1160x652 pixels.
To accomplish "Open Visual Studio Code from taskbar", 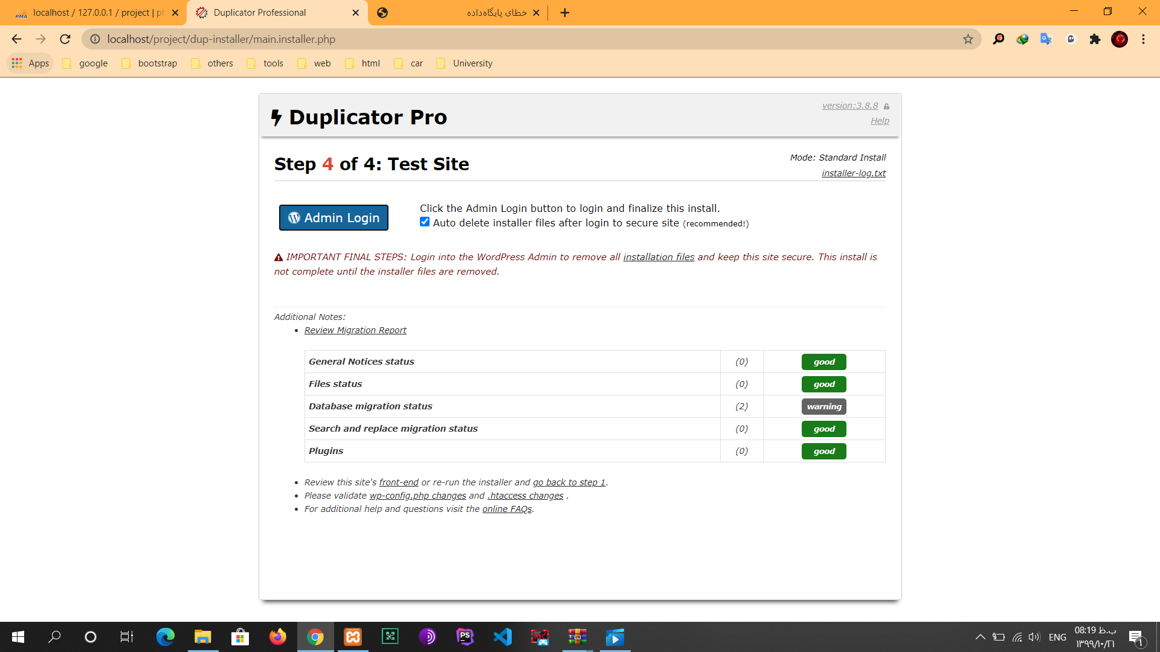I will 503,637.
